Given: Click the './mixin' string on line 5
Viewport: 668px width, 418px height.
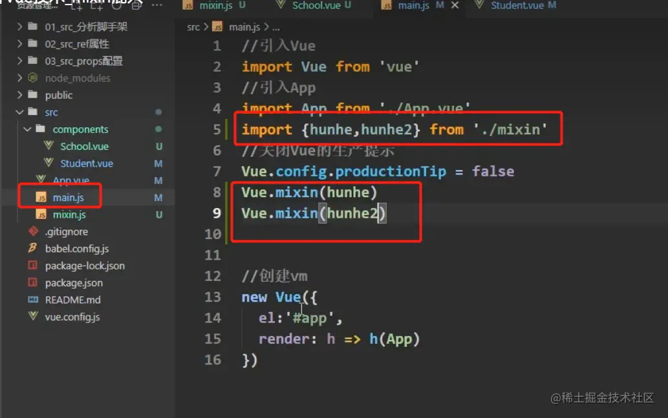Looking at the screenshot, I should 510,129.
